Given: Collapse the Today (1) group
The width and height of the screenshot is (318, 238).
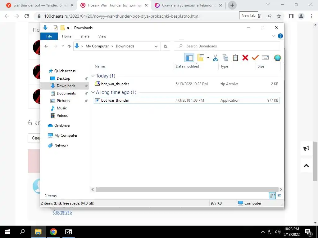Looking at the screenshot, I should point(93,76).
